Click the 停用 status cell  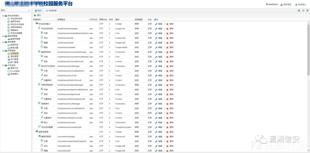150,113
